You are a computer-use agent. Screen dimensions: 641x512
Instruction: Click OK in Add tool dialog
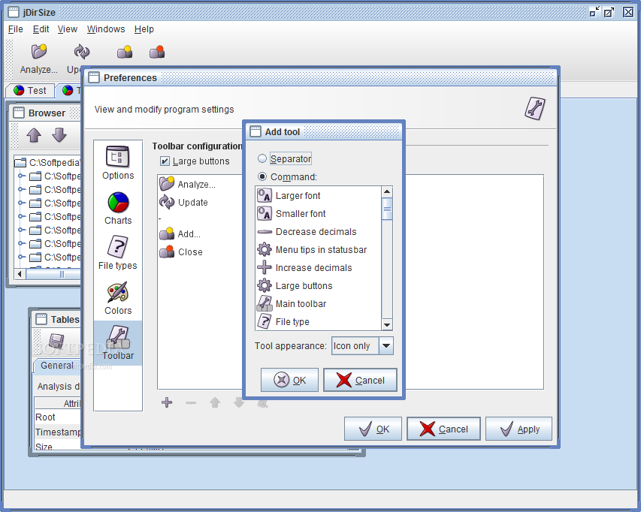(x=289, y=380)
